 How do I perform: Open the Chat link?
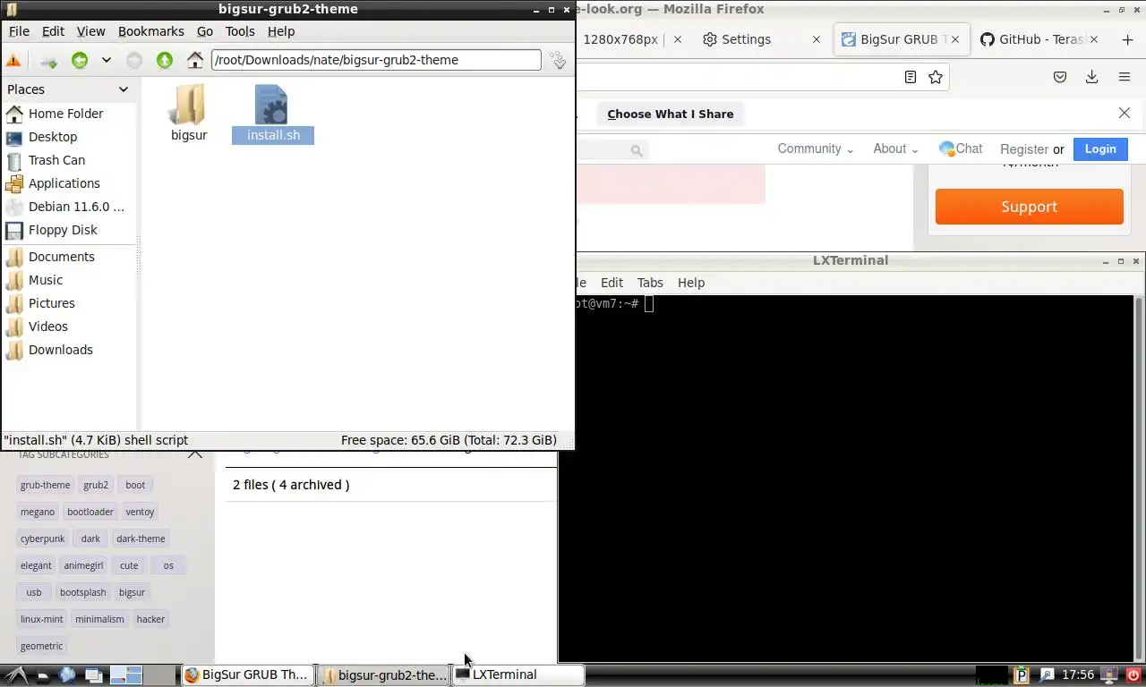tap(960, 148)
